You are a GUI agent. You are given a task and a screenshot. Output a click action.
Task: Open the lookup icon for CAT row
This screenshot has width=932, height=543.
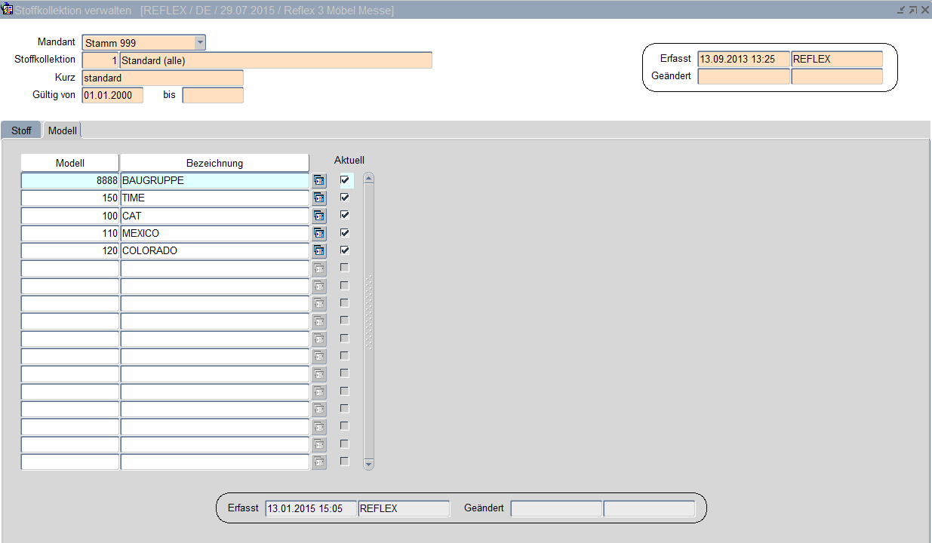tap(319, 216)
